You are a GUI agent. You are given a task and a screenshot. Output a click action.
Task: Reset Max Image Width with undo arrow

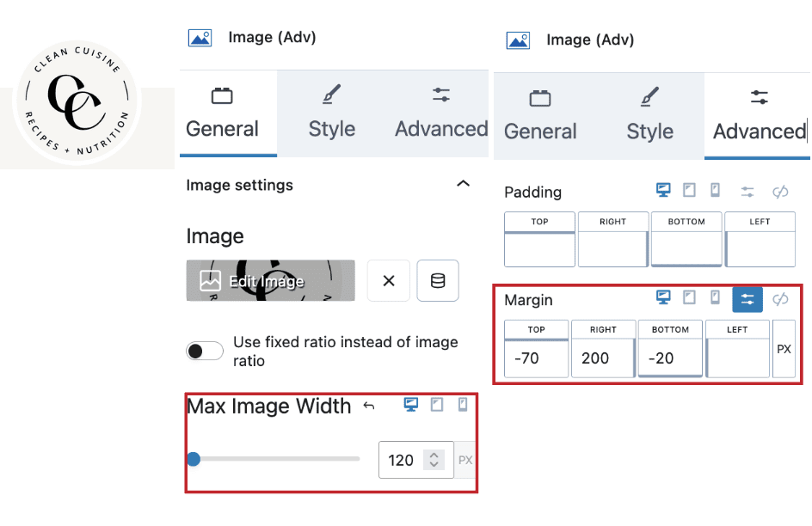[x=369, y=406]
